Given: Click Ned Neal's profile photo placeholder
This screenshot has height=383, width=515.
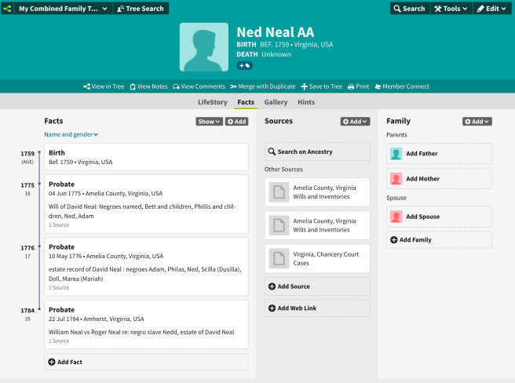Looking at the screenshot, I should (204, 47).
